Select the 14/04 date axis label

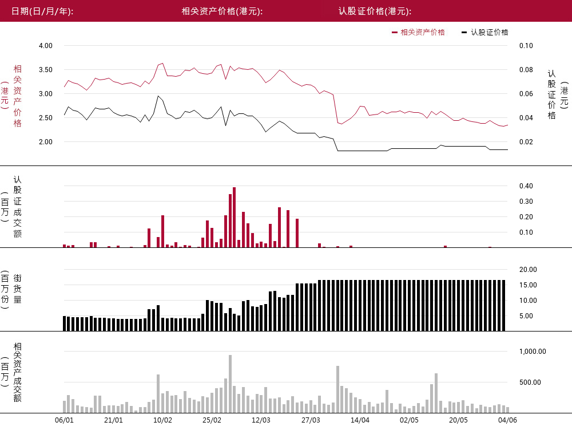pyautogui.click(x=360, y=420)
